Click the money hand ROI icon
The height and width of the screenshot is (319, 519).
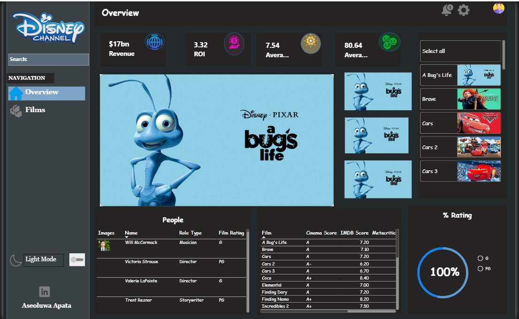pos(234,44)
